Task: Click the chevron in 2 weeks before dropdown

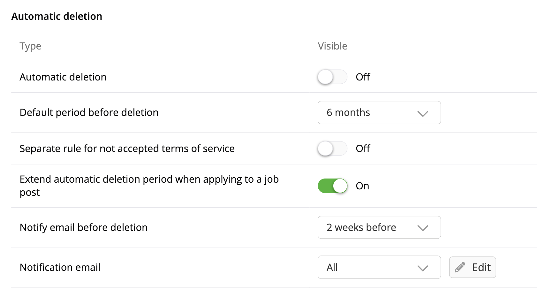Action: tap(422, 228)
